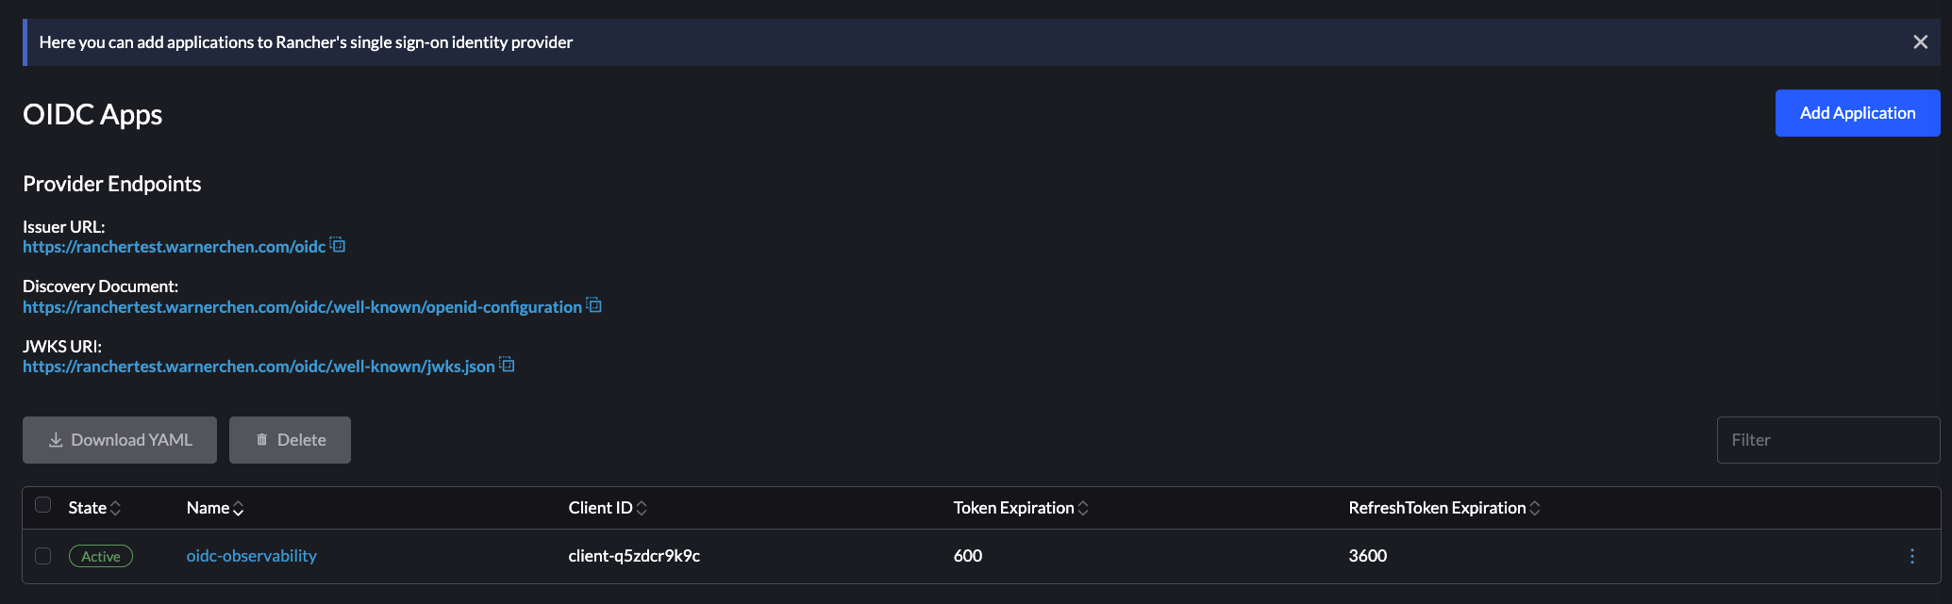Toggle the select-all rows checkbox
1952x604 pixels.
point(43,505)
